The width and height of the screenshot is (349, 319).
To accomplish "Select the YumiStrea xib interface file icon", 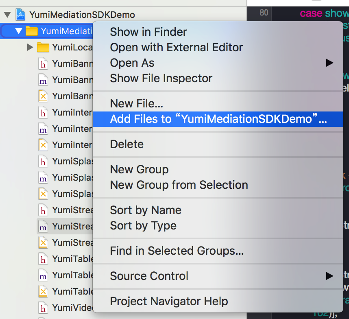I will pos(43,243).
